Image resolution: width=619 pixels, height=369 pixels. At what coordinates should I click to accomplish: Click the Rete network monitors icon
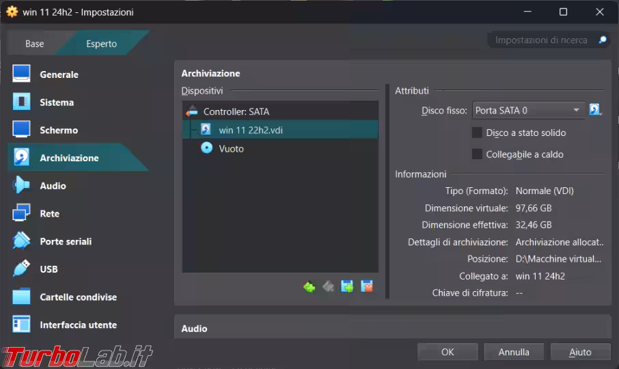click(x=21, y=213)
